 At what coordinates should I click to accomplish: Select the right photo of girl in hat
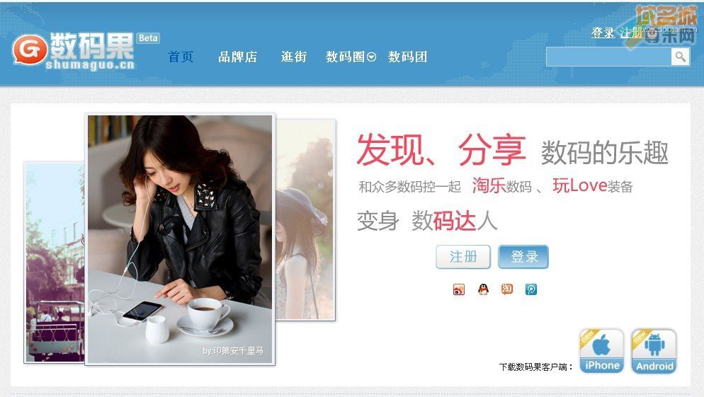[305, 219]
